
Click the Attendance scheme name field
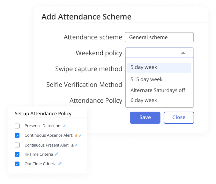[x=159, y=37]
